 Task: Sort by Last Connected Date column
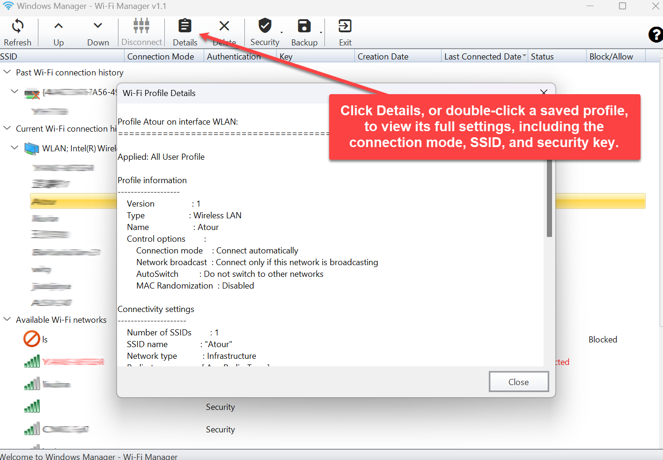tap(485, 56)
